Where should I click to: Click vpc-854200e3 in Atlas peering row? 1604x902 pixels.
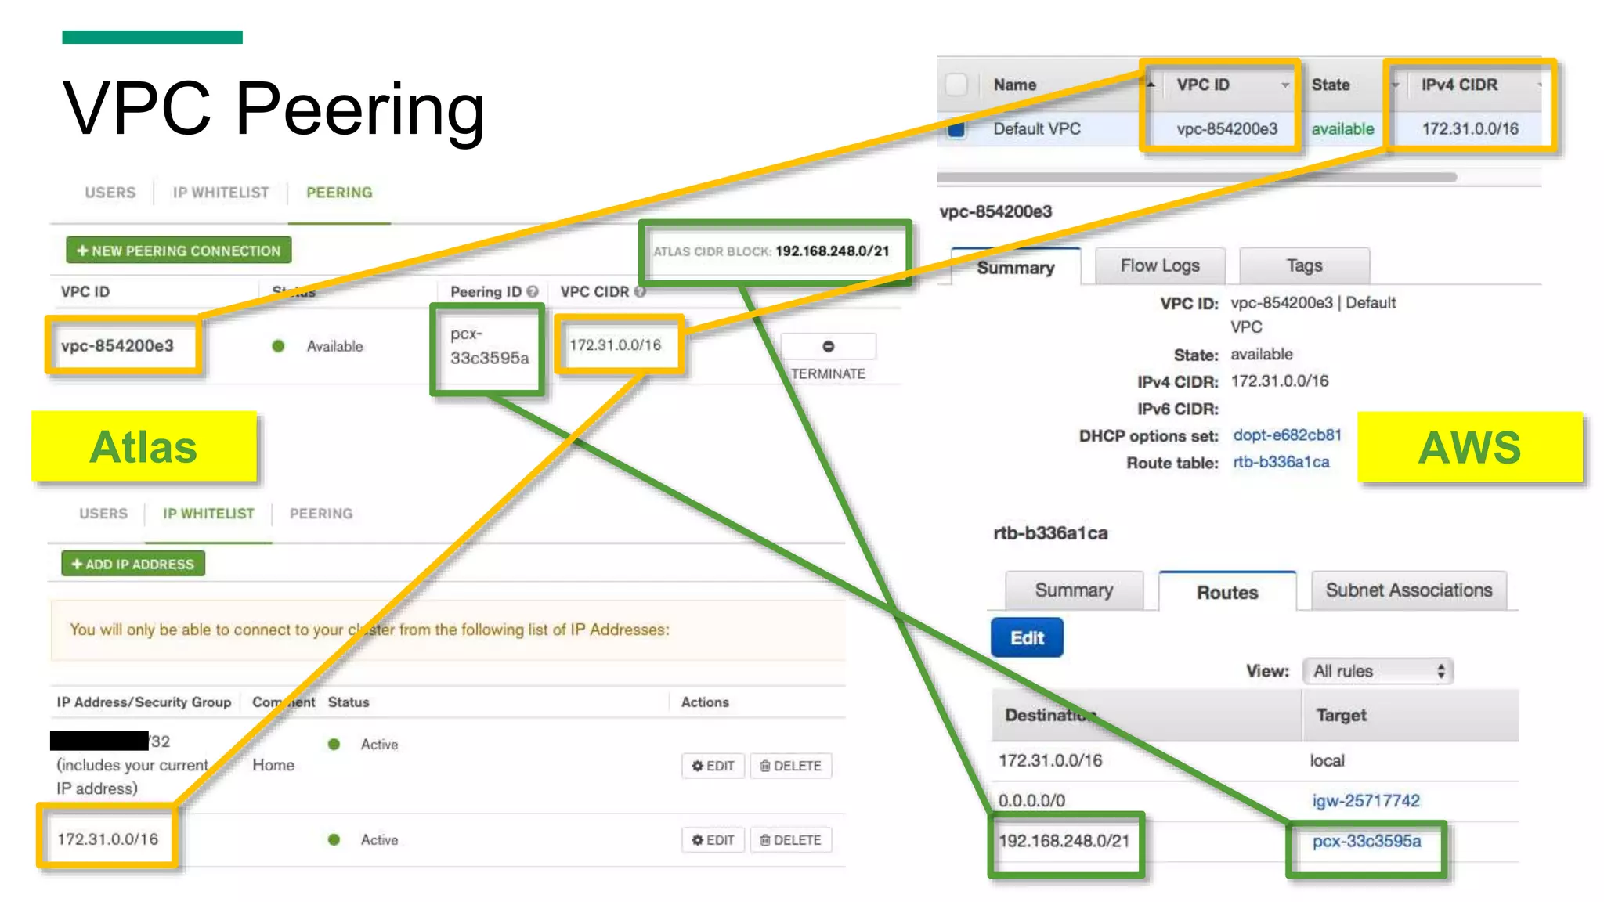point(117,345)
